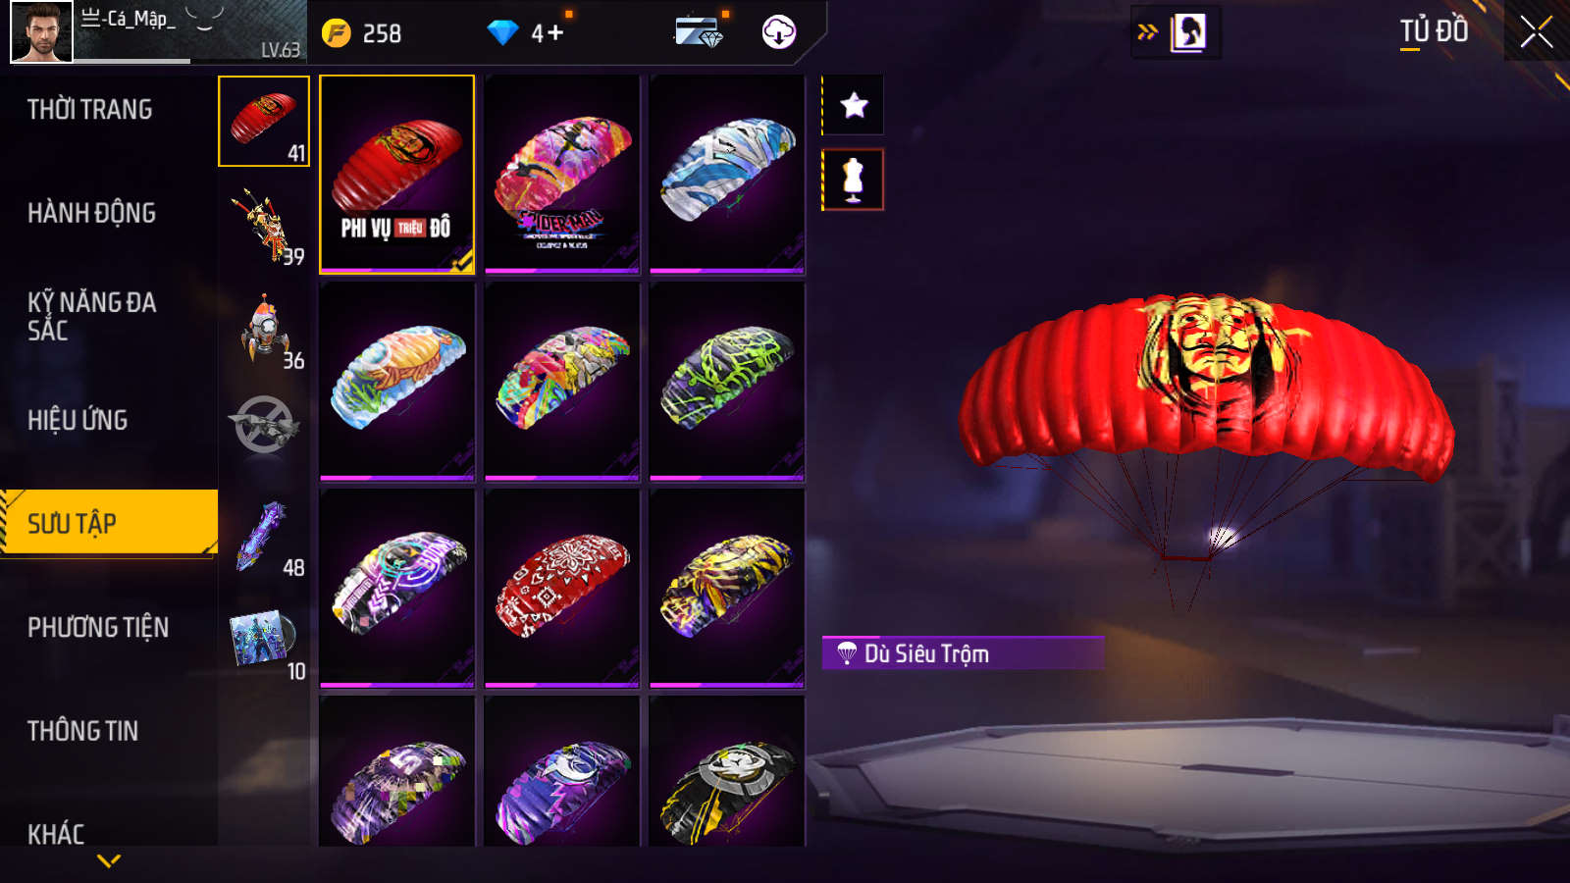Select the rocket loot box icon showing 36
The width and height of the screenshot is (1570, 883).
tap(264, 329)
